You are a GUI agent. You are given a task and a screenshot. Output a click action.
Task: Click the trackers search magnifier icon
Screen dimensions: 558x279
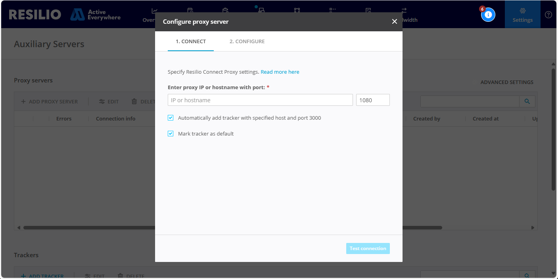pyautogui.click(x=527, y=275)
